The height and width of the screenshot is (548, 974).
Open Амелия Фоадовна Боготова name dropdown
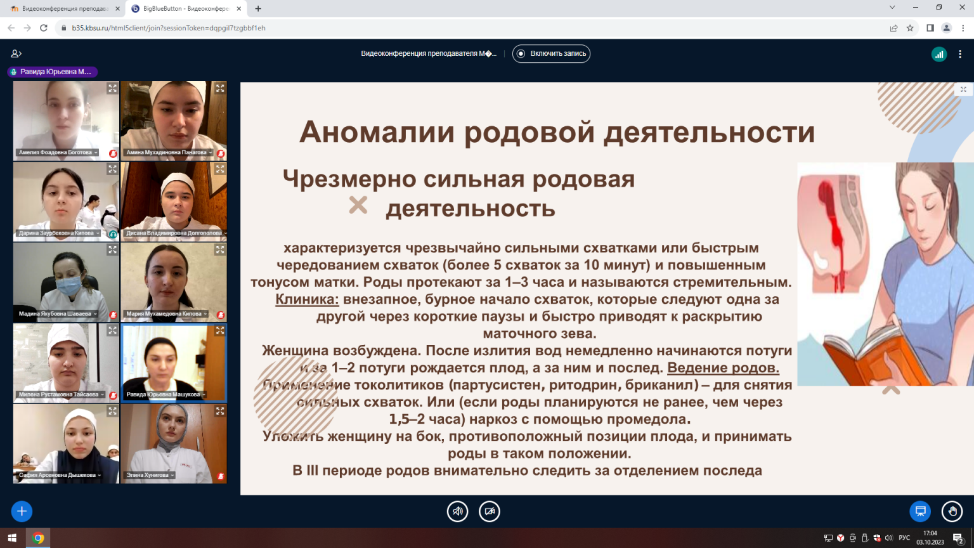click(58, 153)
